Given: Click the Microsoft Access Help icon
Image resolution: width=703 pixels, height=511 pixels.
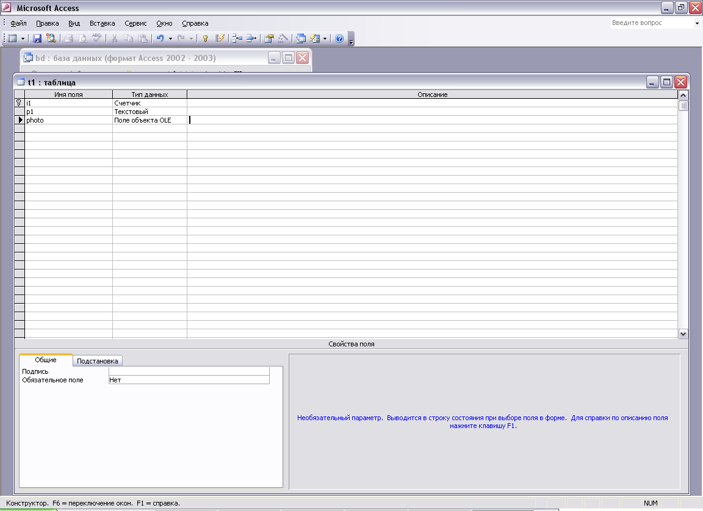Looking at the screenshot, I should (339, 38).
